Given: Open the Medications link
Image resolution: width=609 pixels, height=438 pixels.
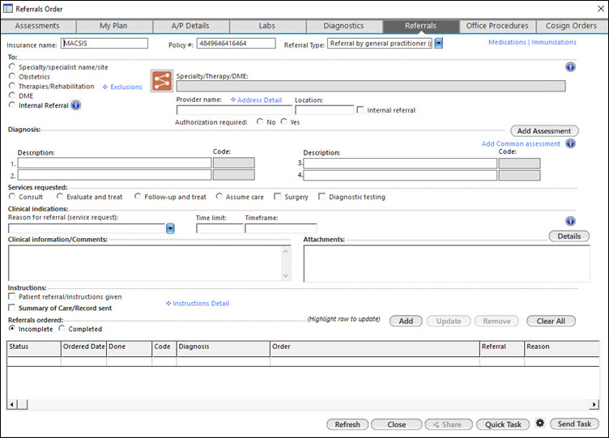Looking at the screenshot, I should (x=507, y=42).
